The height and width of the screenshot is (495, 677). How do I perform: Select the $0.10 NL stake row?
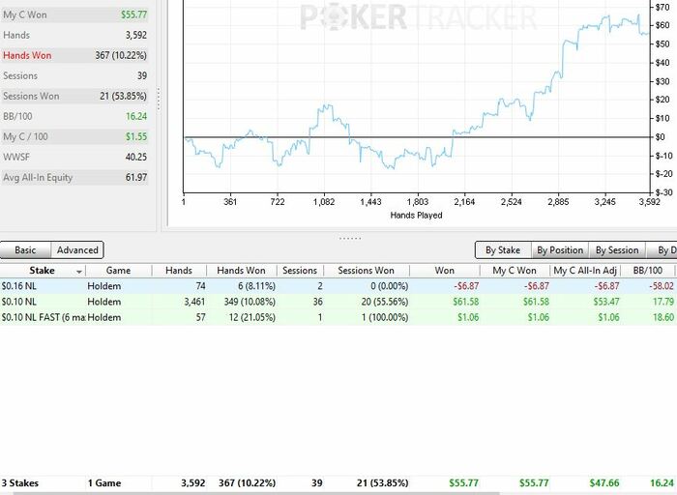click(338, 302)
